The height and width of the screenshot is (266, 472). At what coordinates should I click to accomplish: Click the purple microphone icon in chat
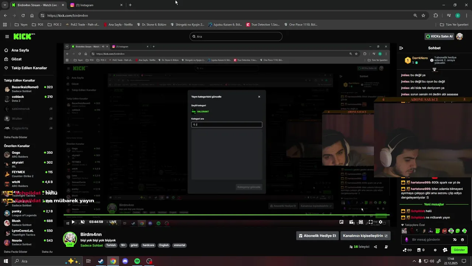pyautogui.click(x=406, y=240)
